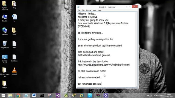
Task: Select the Network desktop icon
Action: [5, 31]
